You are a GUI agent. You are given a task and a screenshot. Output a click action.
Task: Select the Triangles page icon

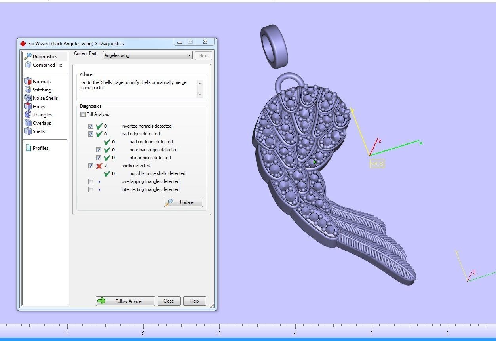pyautogui.click(x=28, y=114)
